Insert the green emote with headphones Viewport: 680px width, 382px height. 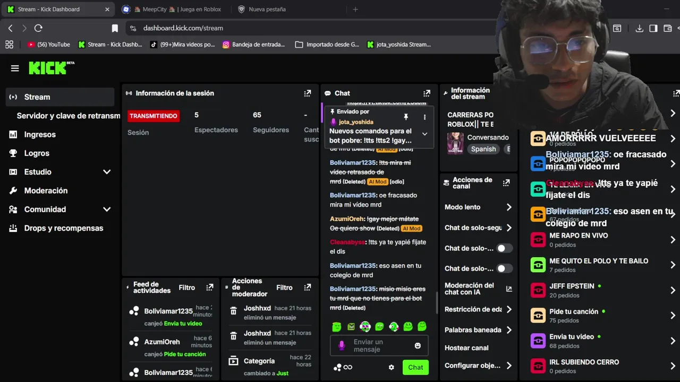pyautogui.click(x=365, y=327)
